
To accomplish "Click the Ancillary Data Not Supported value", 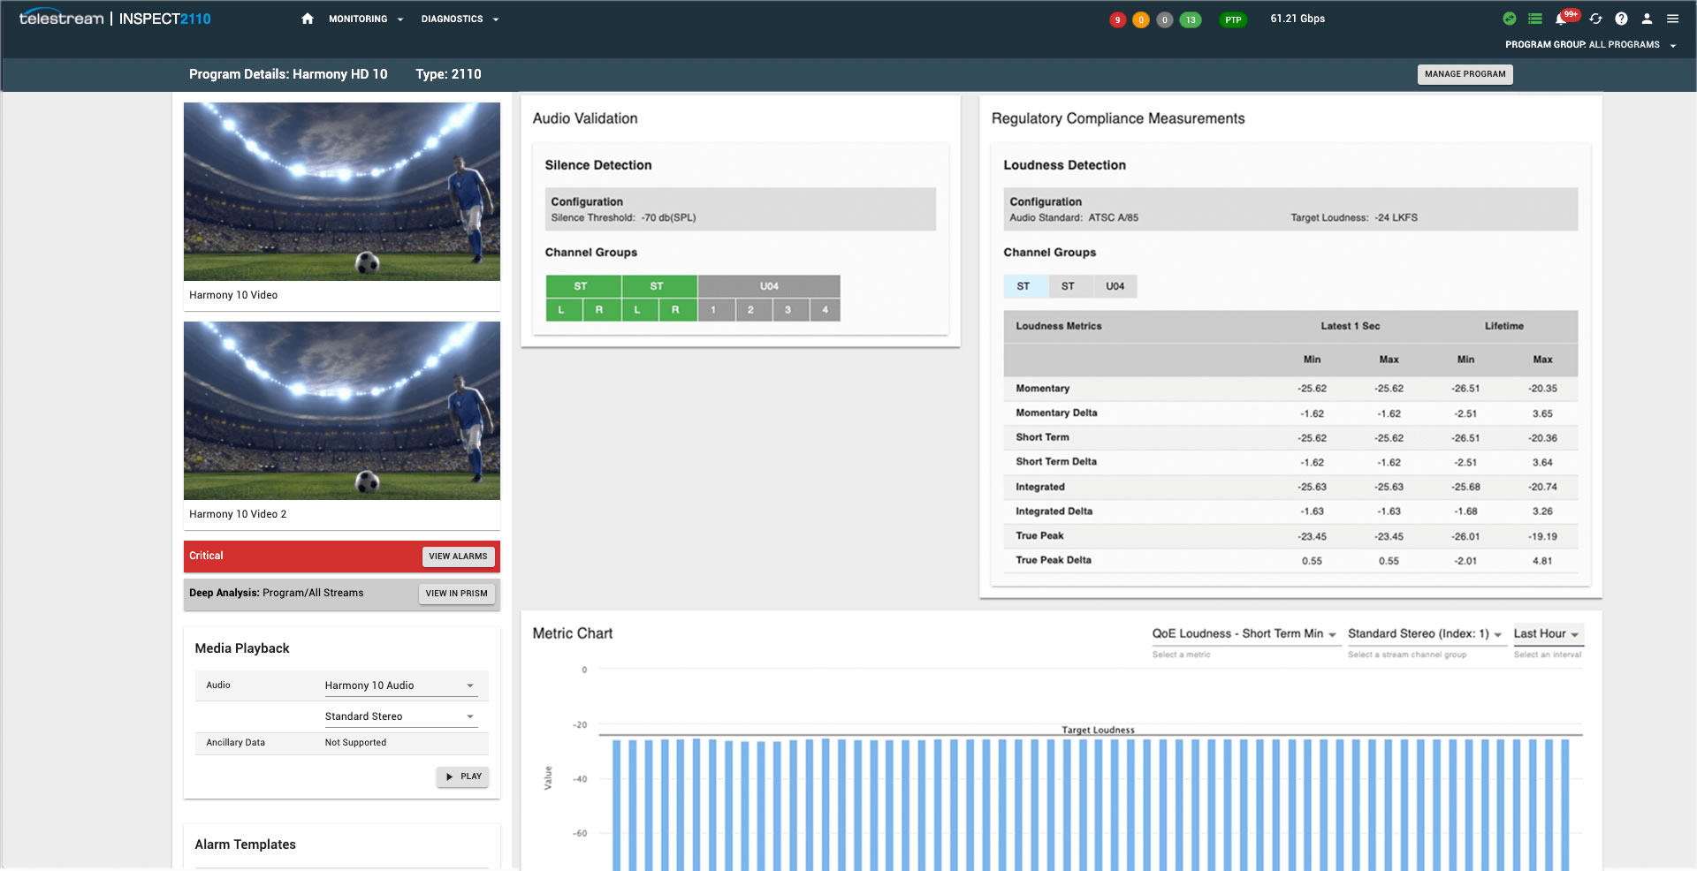I will coord(355,743).
